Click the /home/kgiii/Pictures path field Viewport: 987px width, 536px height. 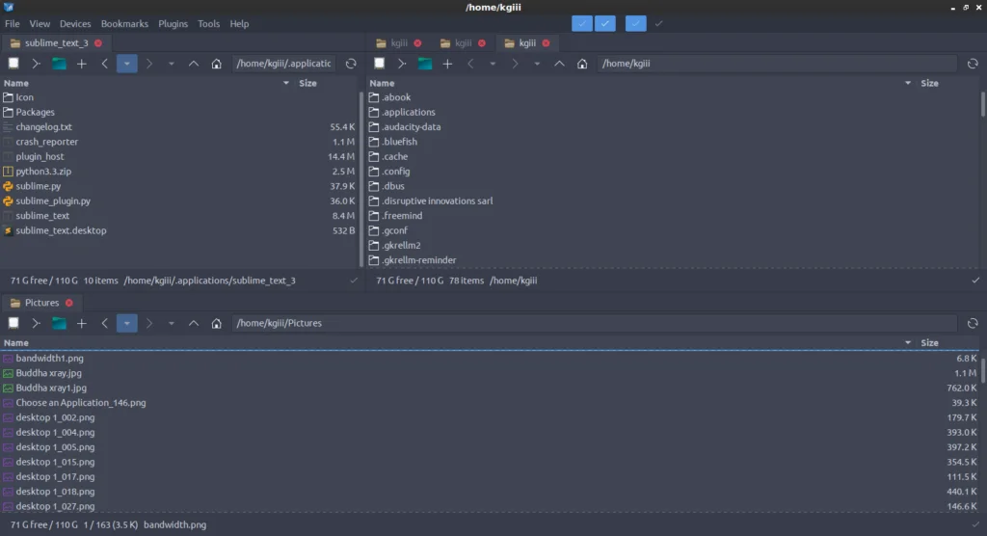tap(594, 323)
